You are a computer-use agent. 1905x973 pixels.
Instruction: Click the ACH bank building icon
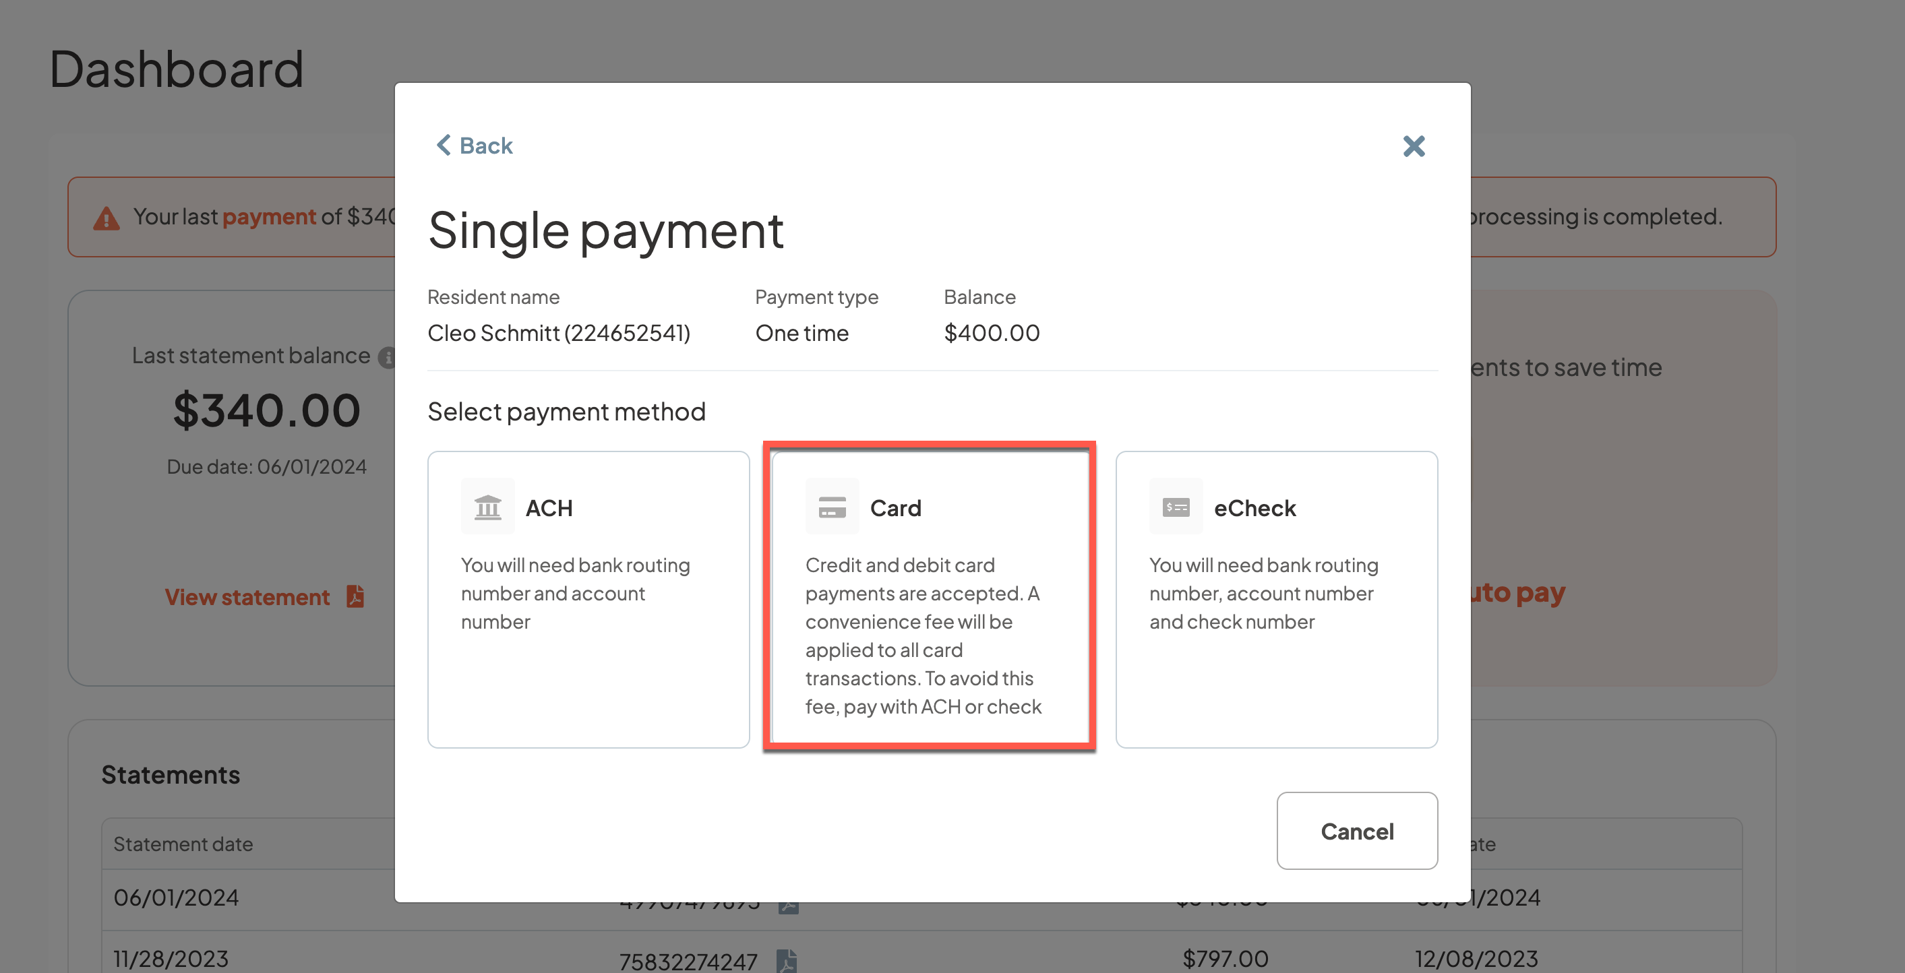tap(487, 507)
